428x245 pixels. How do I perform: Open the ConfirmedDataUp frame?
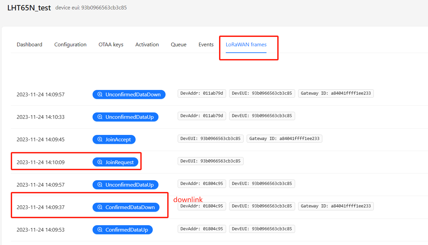[x=122, y=230]
